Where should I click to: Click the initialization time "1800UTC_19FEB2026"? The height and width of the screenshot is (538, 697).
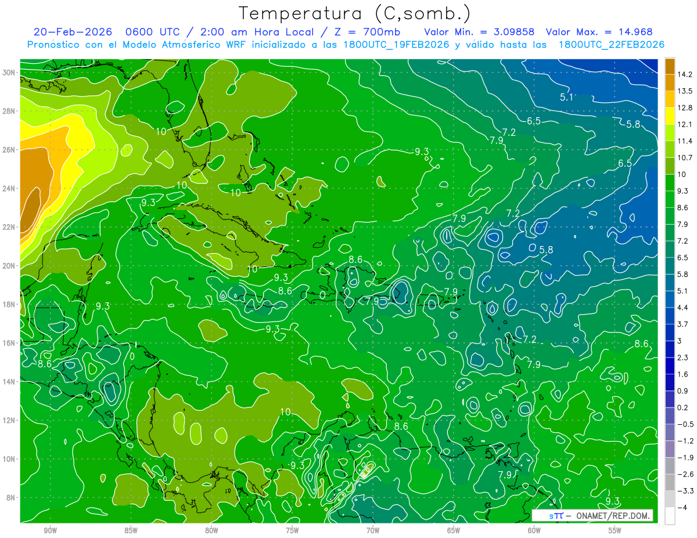[x=396, y=45]
